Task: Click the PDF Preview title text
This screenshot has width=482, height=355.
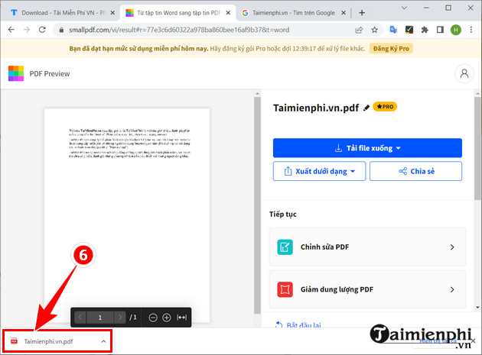Action: click(50, 73)
